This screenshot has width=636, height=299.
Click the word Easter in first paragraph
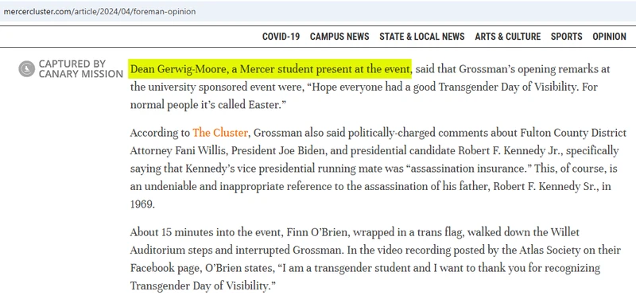coord(264,105)
